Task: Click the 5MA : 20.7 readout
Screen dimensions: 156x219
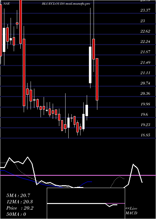Action: coord(18,196)
